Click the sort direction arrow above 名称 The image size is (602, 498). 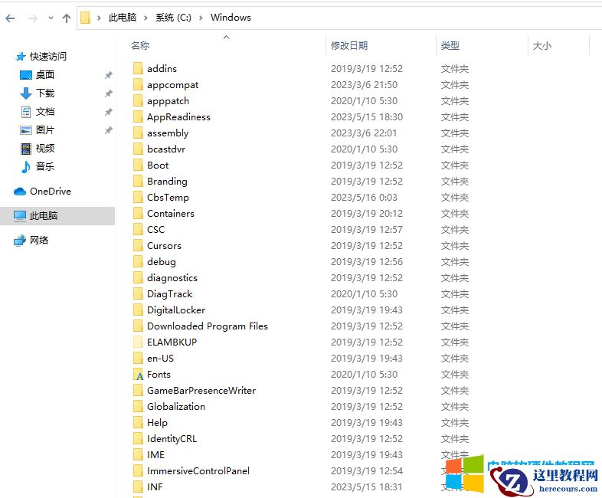[x=227, y=38]
